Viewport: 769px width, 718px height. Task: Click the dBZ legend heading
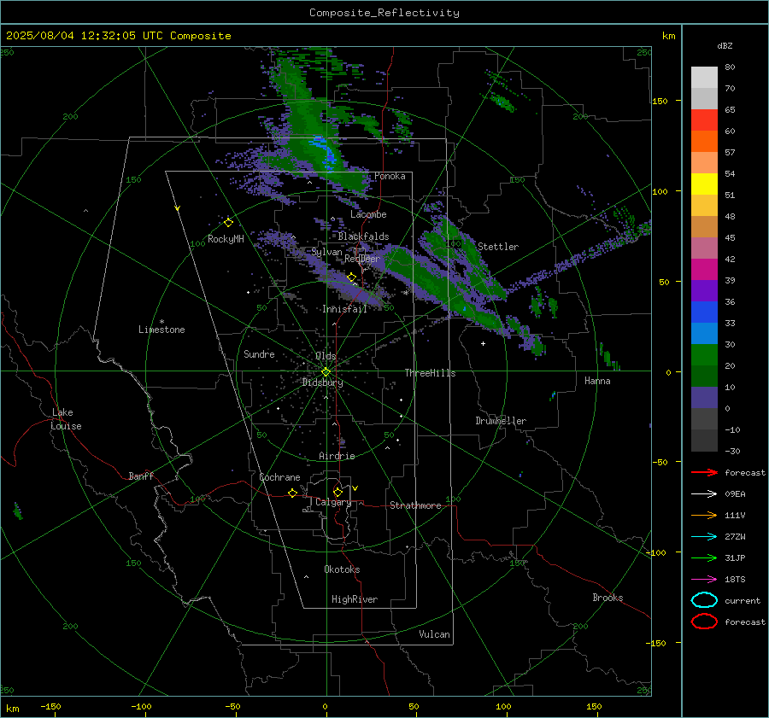pos(725,45)
